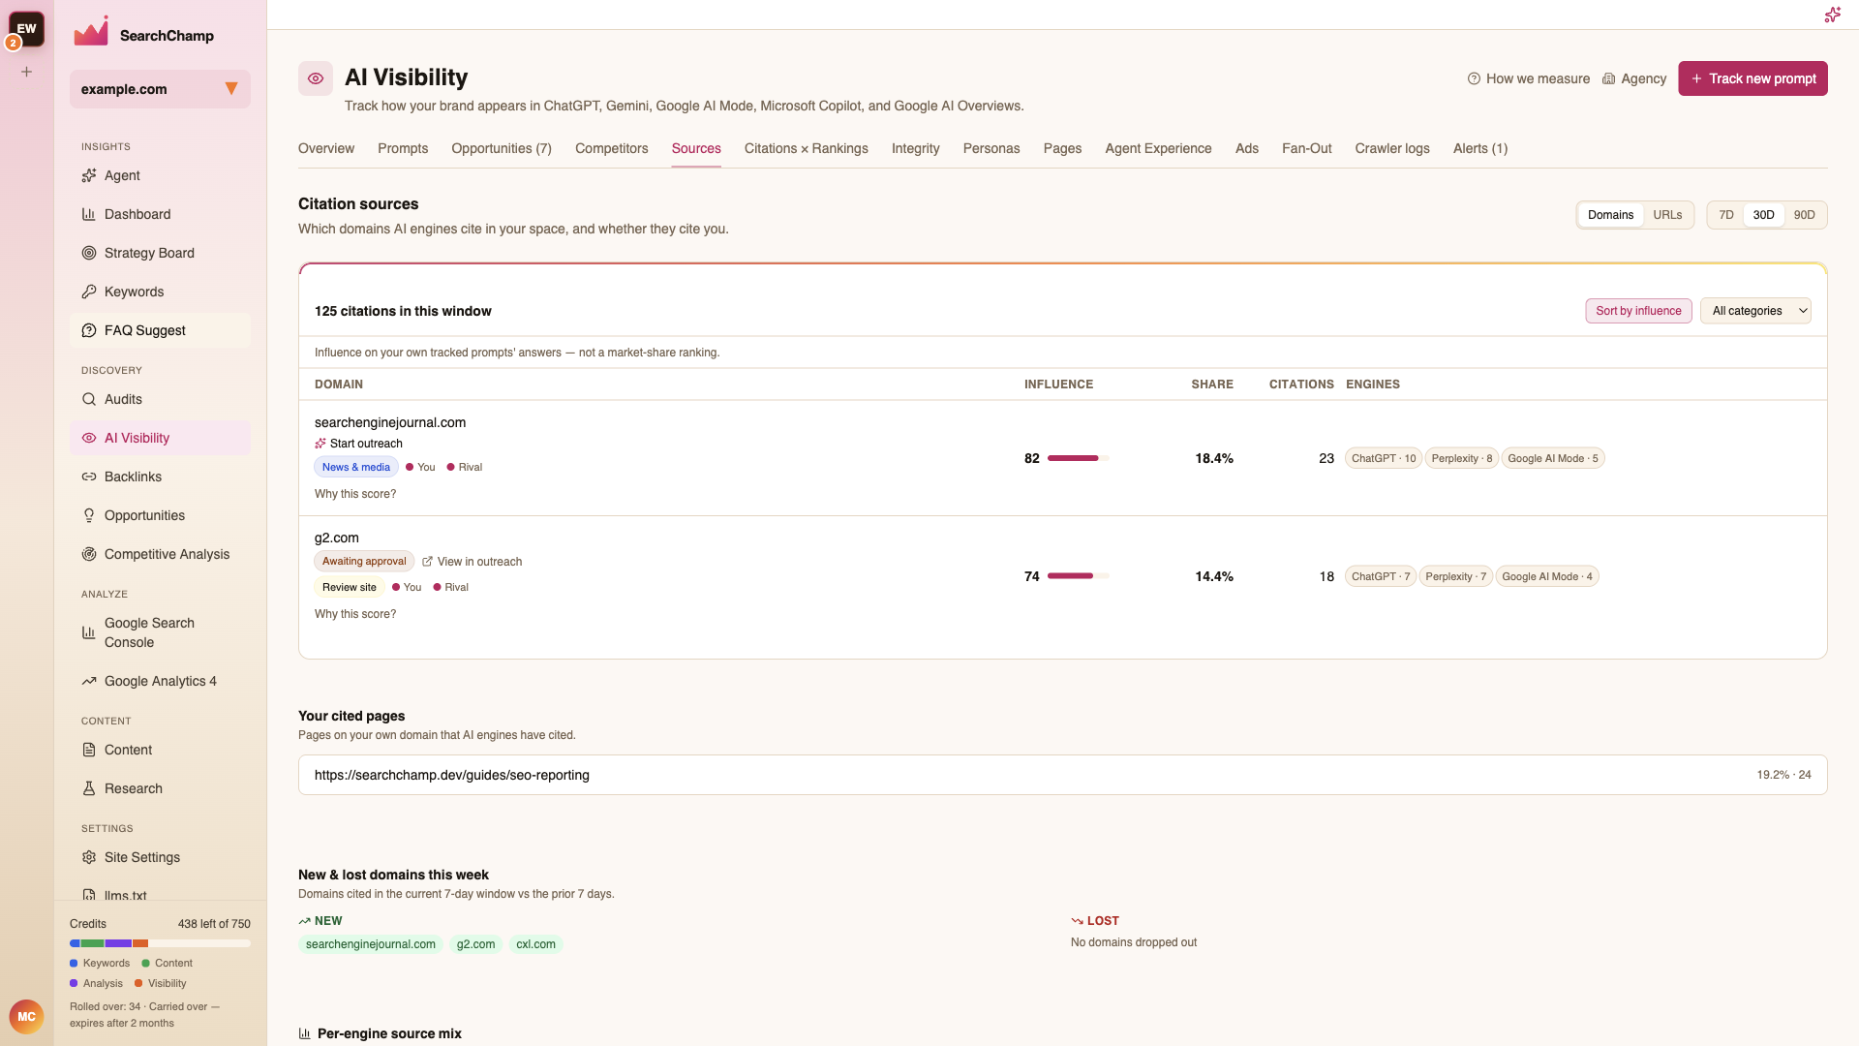Click influence bar for searchenginejournal.com
Viewport: 1859px width, 1046px height.
point(1078,458)
